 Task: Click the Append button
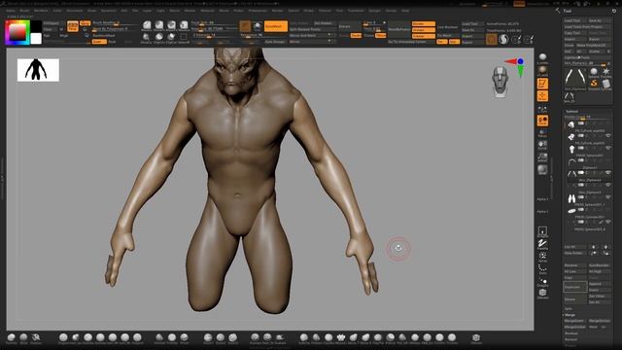(x=600, y=284)
